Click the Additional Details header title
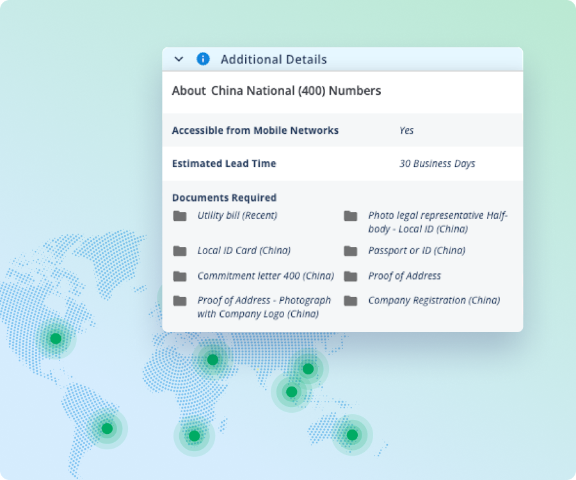Viewport: 576px width, 480px height. tap(273, 60)
